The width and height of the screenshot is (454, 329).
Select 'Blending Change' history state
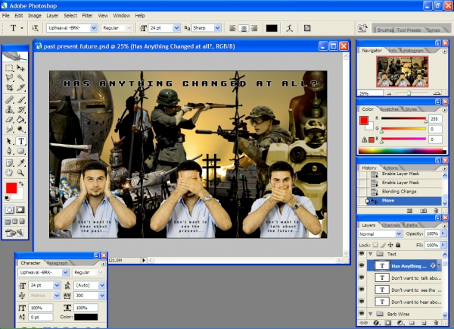pyautogui.click(x=399, y=192)
